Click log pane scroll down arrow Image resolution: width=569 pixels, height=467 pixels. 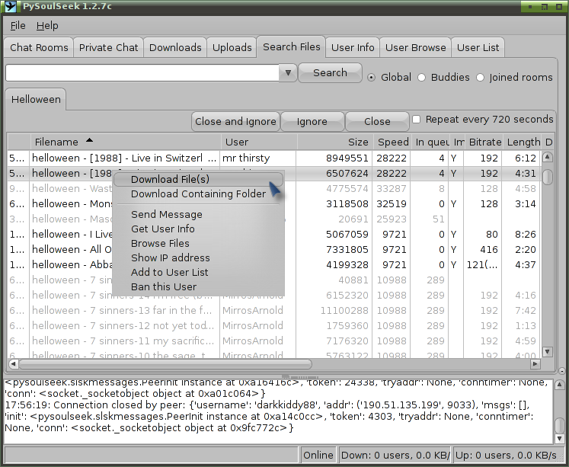tap(560, 438)
